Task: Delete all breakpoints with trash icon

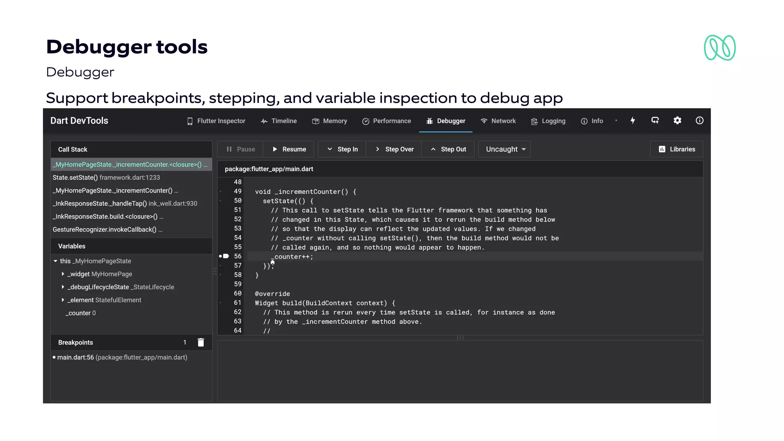Action: [x=201, y=342]
